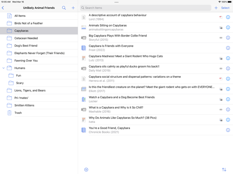Viewport: 233px width, 174px height.
Task: Show info for Elliott (2017) item
Action: tap(228, 89)
